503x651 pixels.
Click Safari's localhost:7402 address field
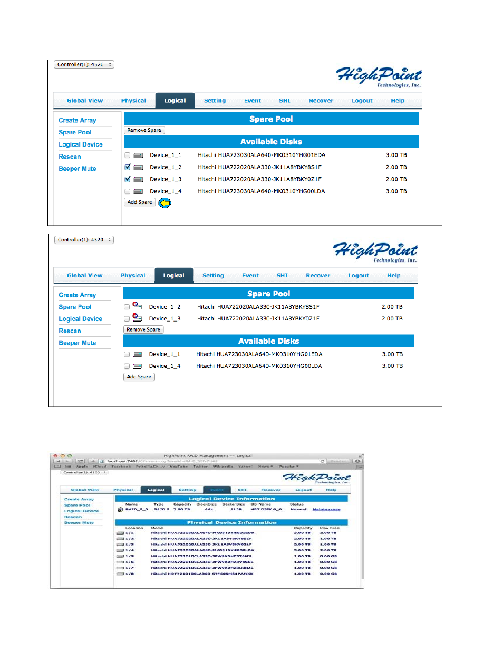[211, 461]
